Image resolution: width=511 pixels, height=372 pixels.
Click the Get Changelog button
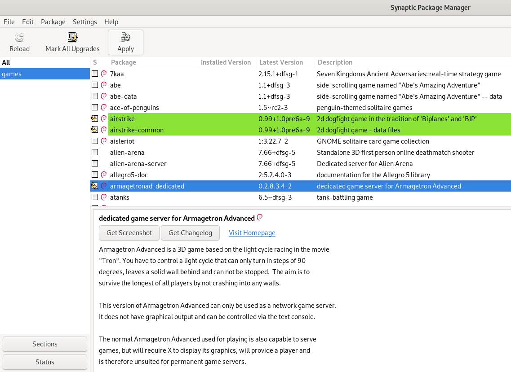(190, 232)
